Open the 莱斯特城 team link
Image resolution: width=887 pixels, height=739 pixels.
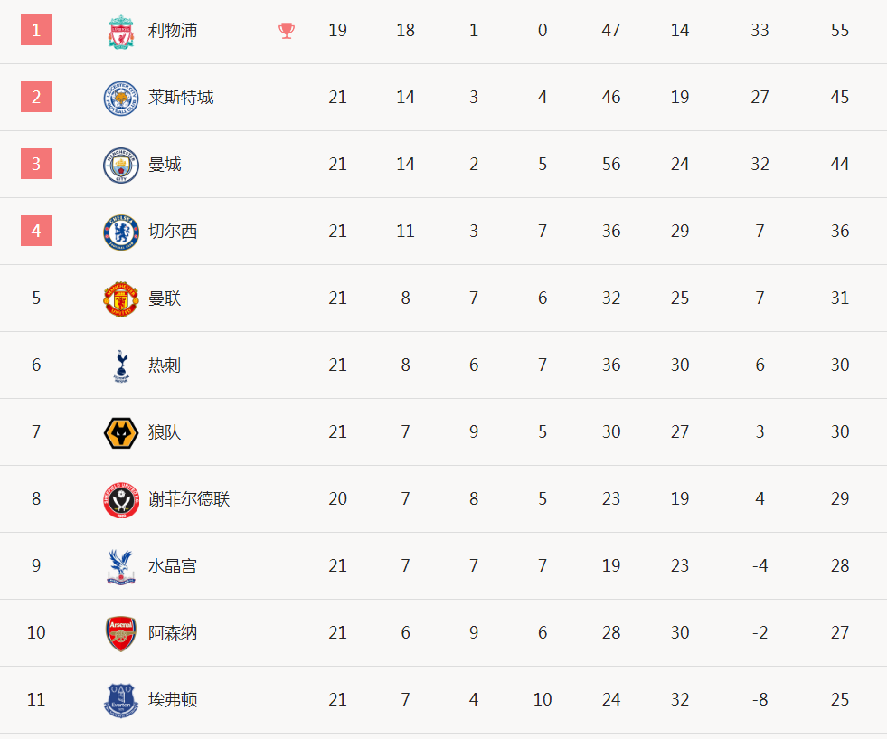181,98
